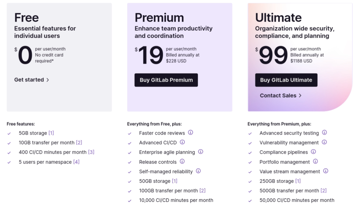Viewport: 357px width, 206px height.
Task: Click the Buy GitLab Premium button
Action: (x=166, y=80)
